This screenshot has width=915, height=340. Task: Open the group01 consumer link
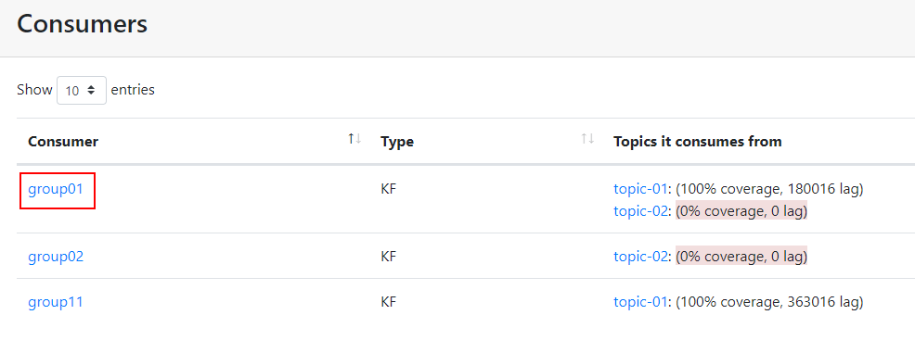tap(56, 189)
